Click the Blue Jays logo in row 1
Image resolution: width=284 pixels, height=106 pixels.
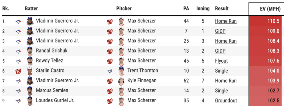[18, 22]
